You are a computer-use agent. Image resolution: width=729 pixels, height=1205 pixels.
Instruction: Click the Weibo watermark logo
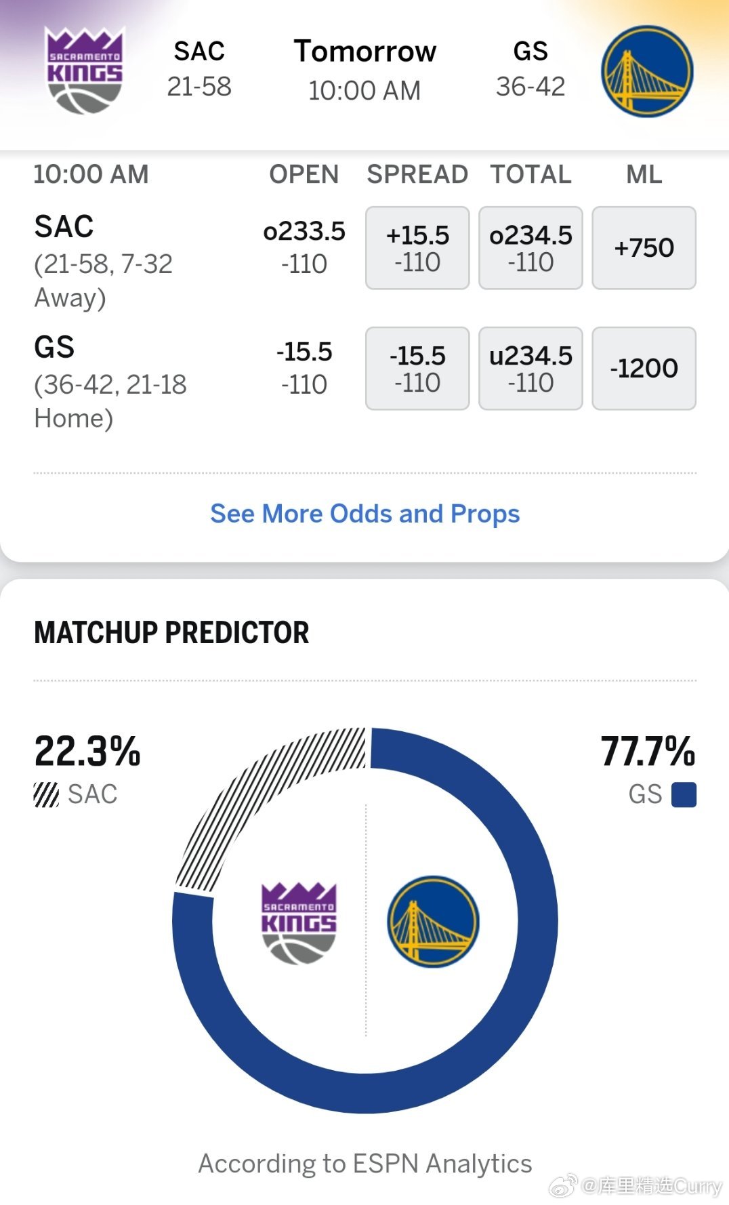click(562, 1186)
